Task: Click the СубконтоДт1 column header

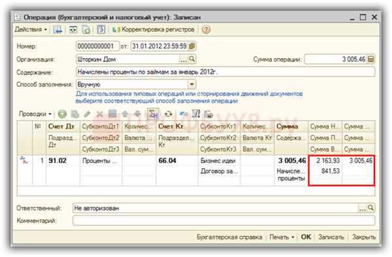Action: click(x=101, y=127)
